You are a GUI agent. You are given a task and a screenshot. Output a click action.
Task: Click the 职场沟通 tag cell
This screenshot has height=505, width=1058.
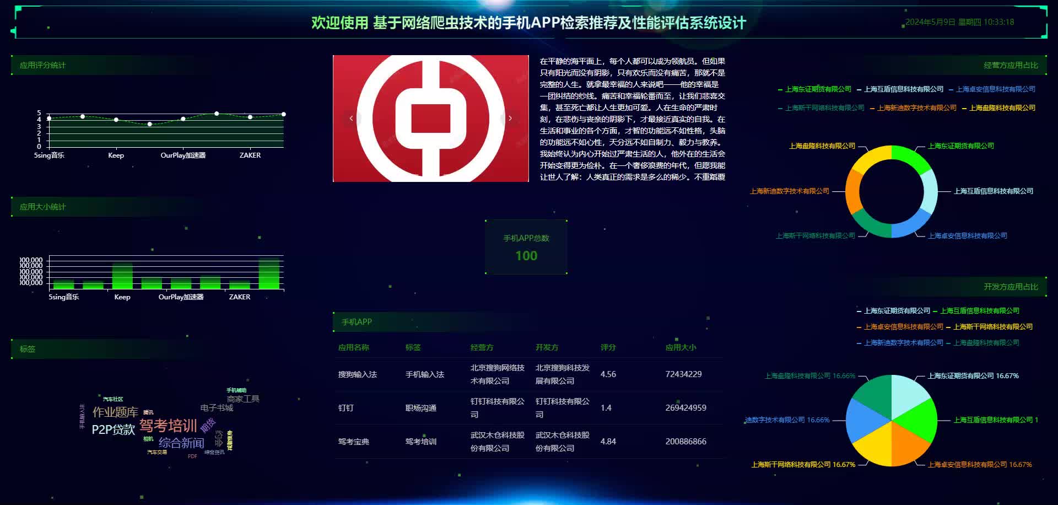421,408
